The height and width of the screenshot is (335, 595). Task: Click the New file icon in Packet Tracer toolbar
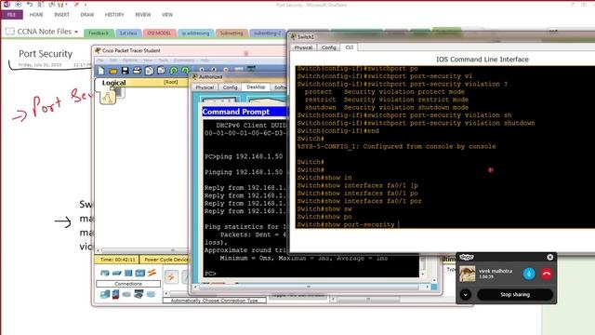(101, 71)
